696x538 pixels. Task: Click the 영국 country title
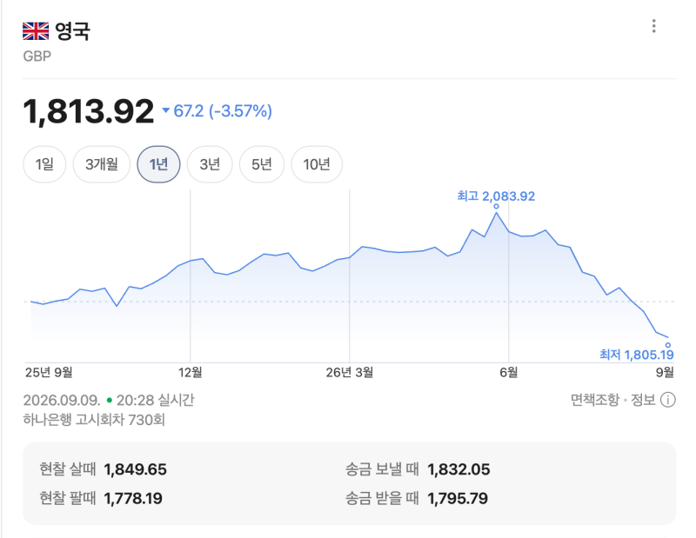click(72, 31)
